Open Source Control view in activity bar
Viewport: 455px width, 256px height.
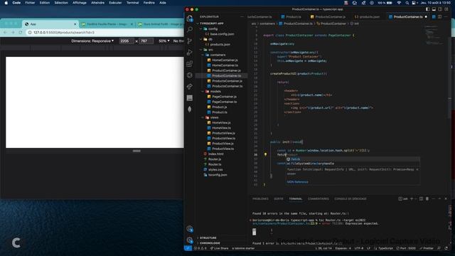(190, 41)
